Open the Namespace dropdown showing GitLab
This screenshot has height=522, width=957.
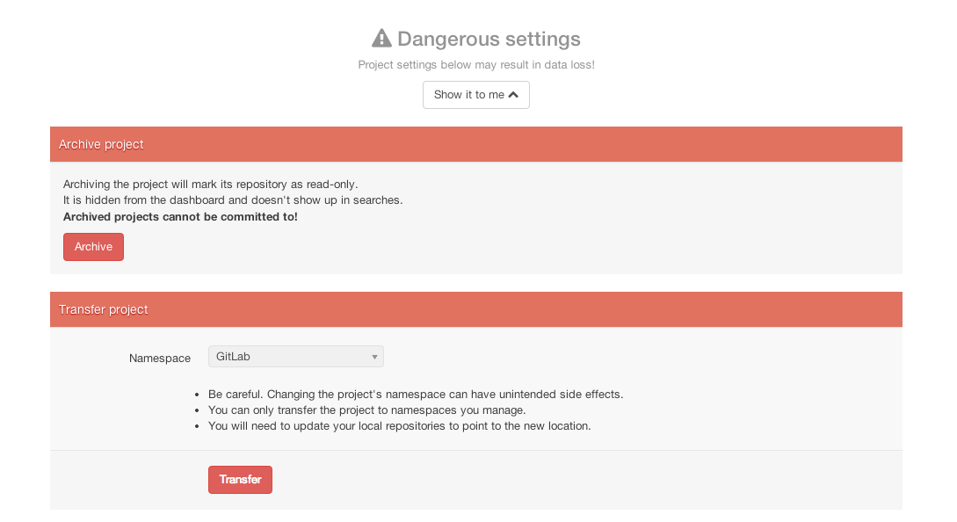point(295,357)
